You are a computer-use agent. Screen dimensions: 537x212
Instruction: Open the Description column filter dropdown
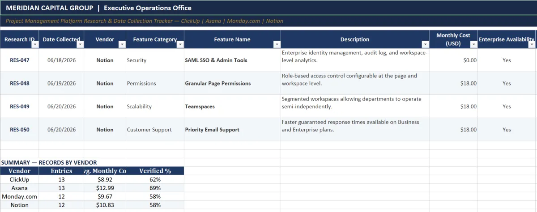[x=425, y=44]
